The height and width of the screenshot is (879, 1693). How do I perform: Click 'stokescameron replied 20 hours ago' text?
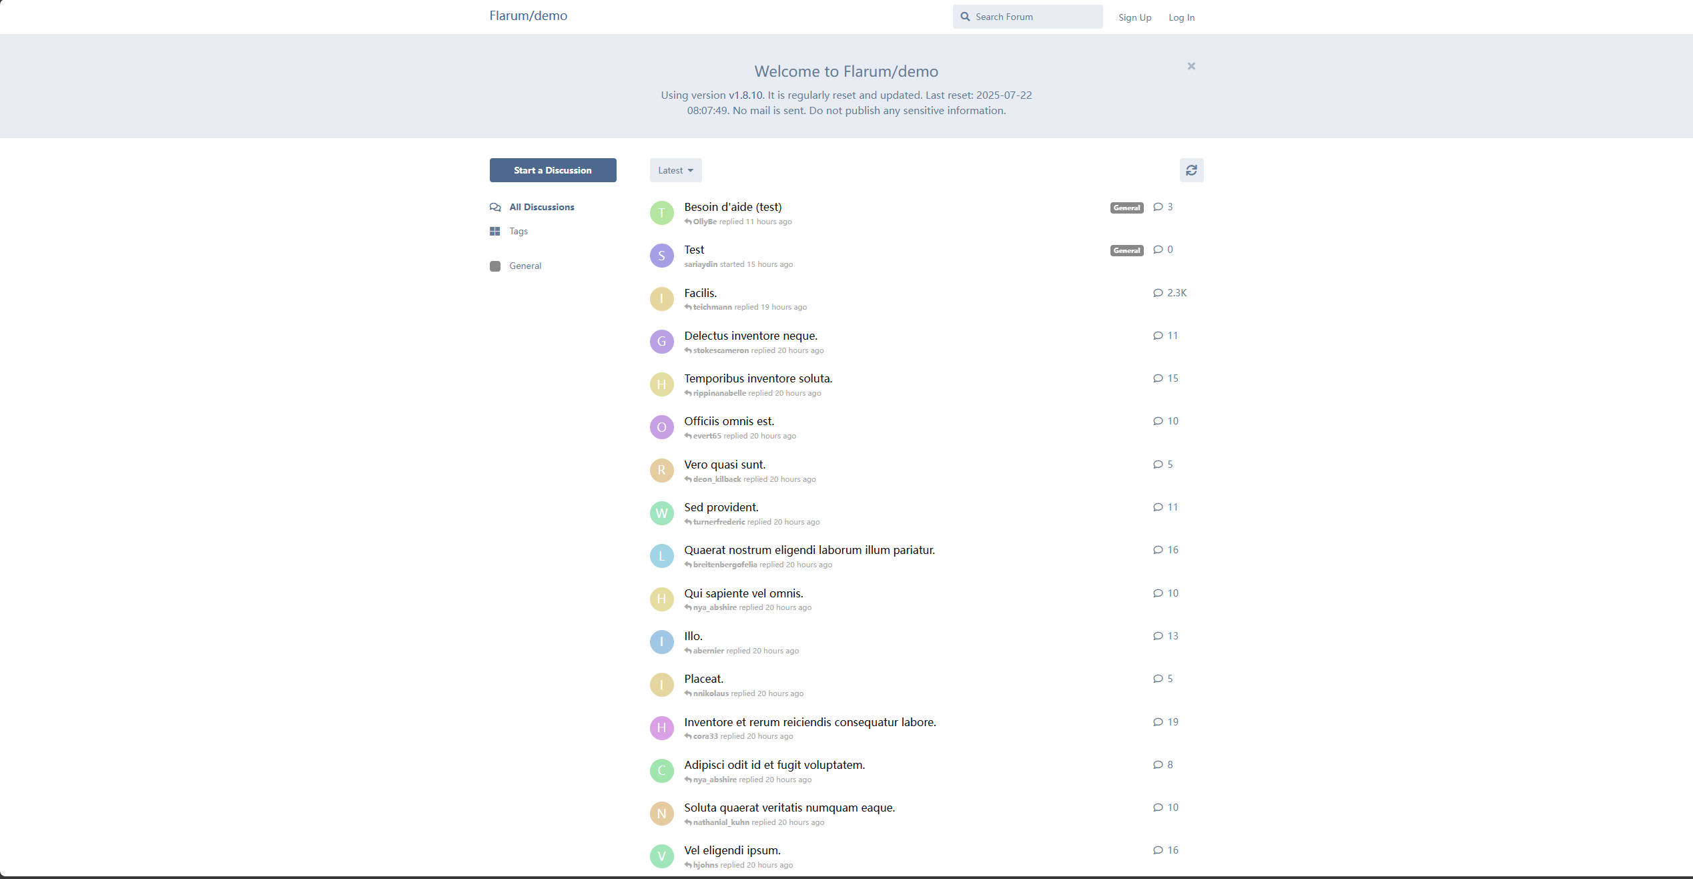pos(754,350)
